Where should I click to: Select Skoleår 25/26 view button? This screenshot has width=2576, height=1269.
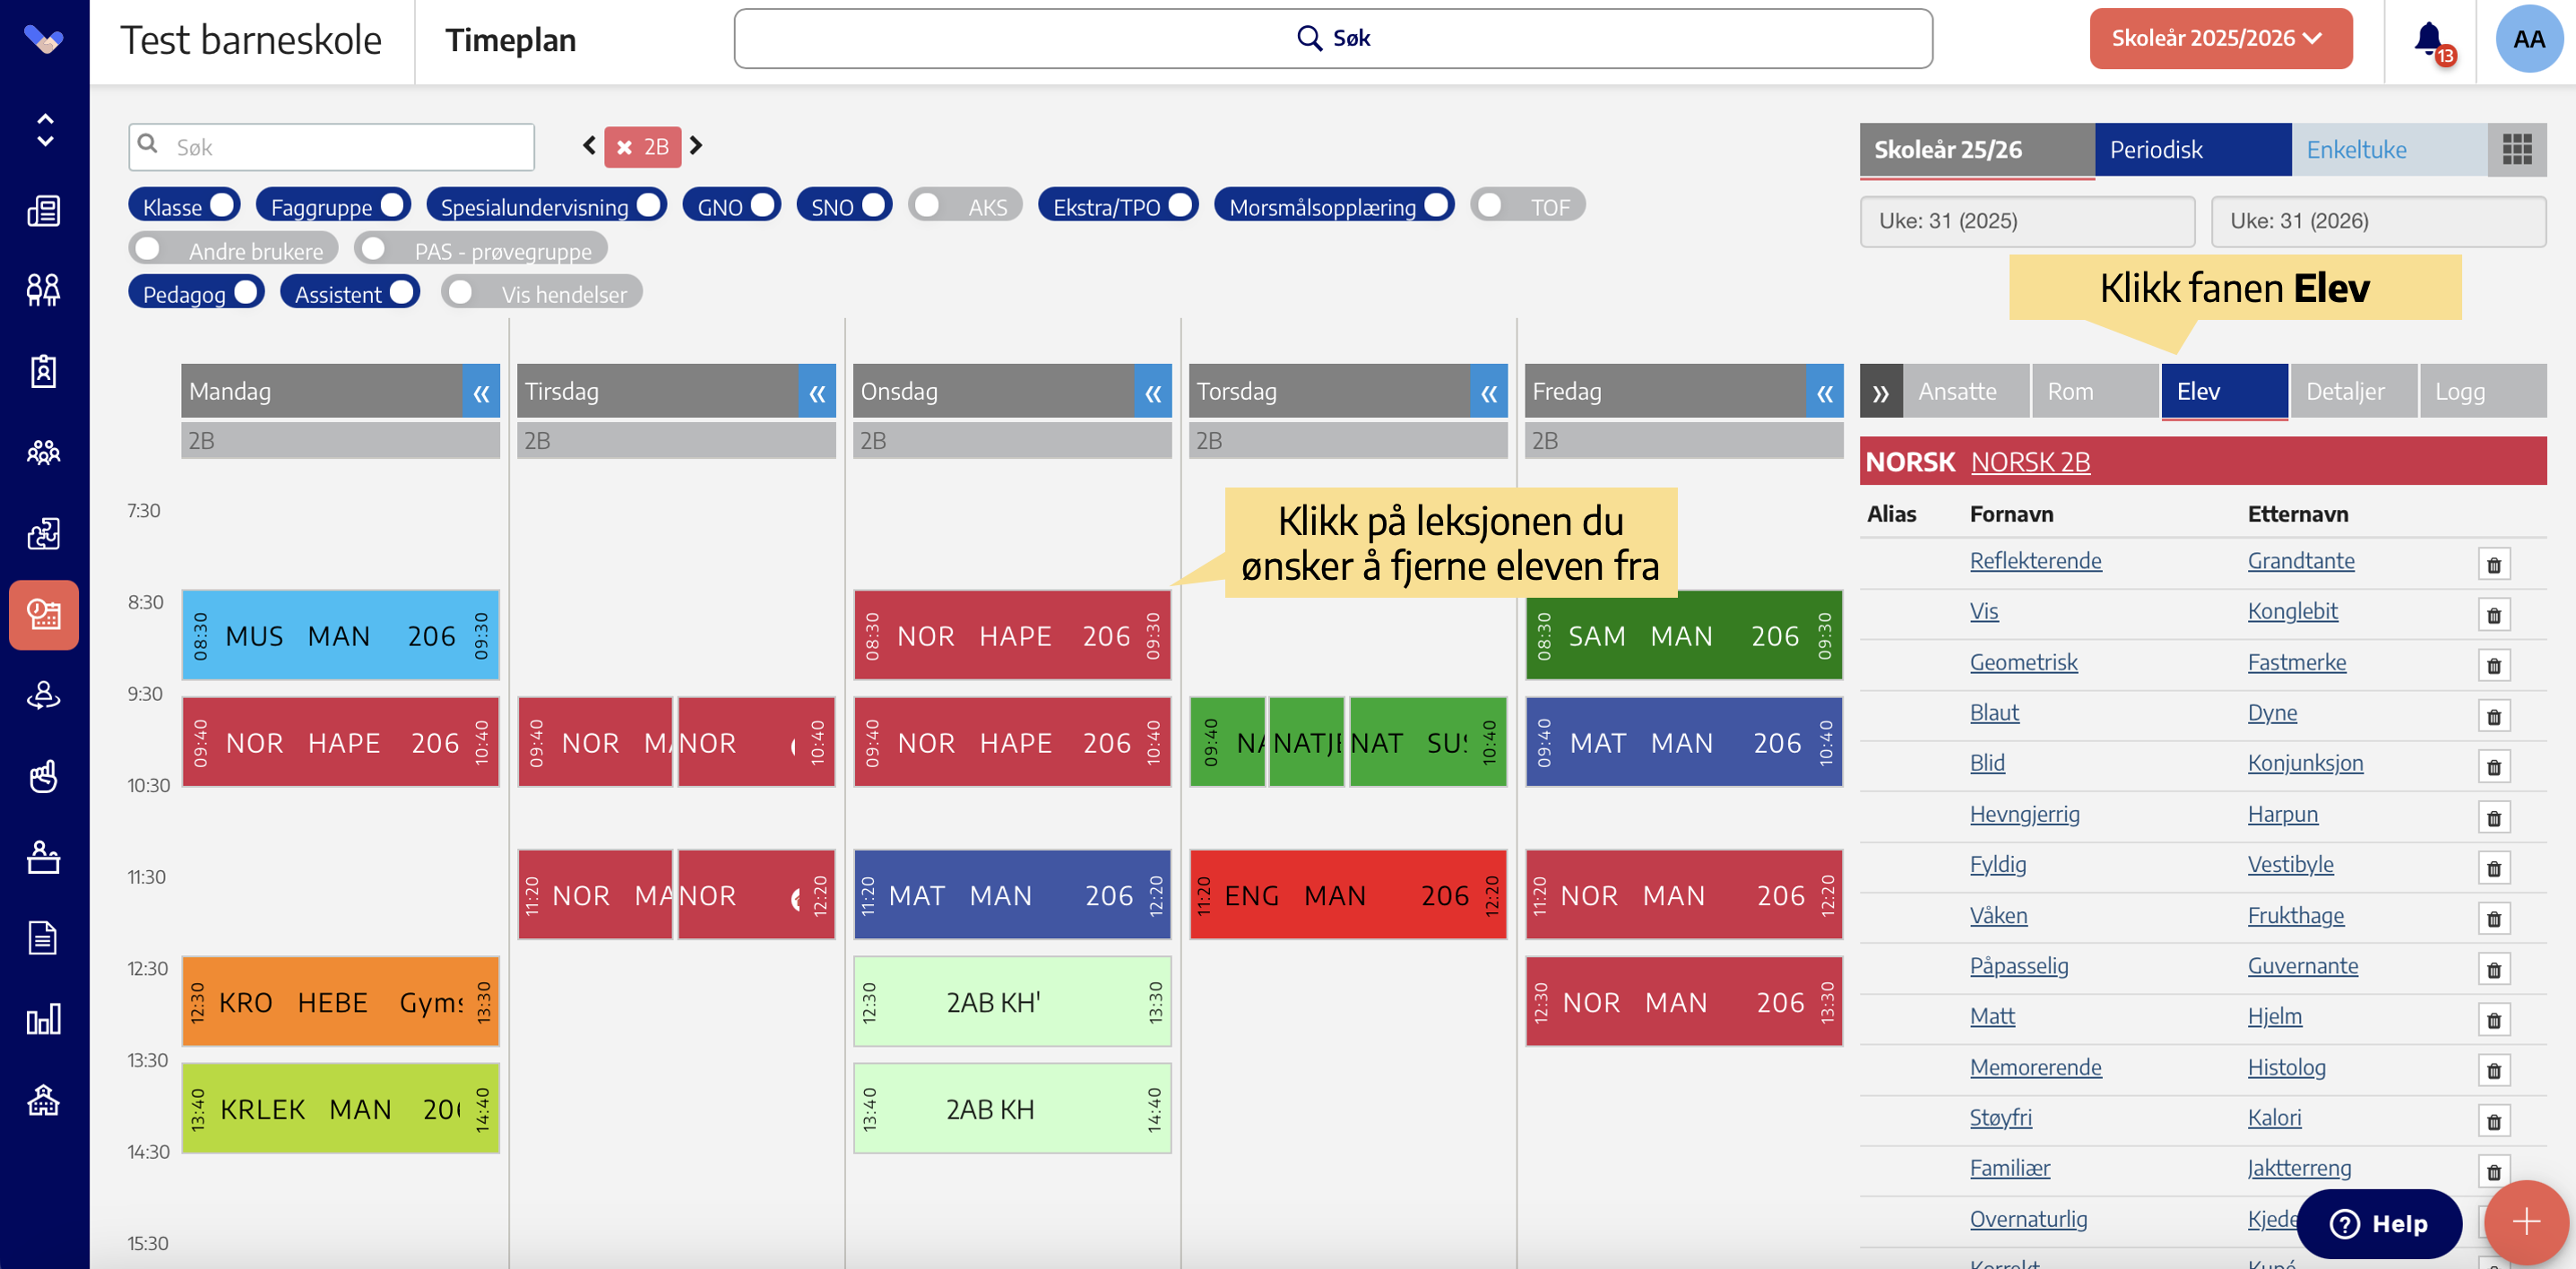(x=1976, y=150)
